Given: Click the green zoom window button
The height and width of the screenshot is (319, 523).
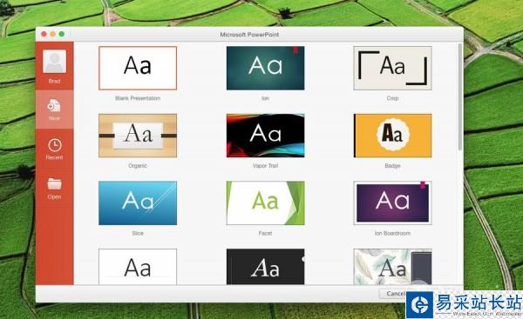Looking at the screenshot, I should click(62, 34).
